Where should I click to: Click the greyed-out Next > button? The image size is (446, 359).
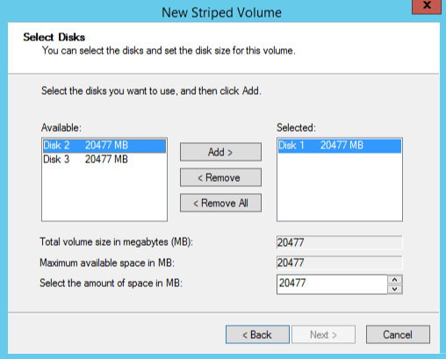(323, 334)
